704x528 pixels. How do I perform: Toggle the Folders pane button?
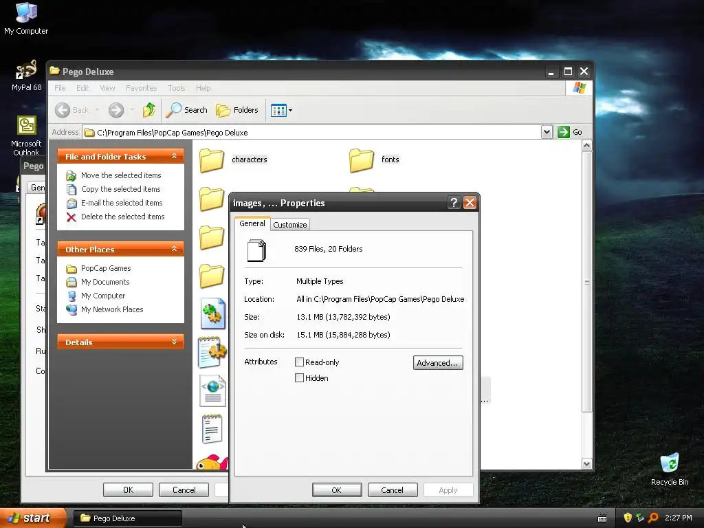coord(237,110)
